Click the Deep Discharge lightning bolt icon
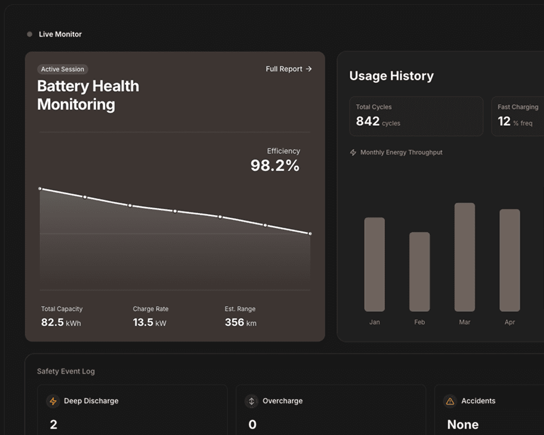 pyautogui.click(x=53, y=401)
